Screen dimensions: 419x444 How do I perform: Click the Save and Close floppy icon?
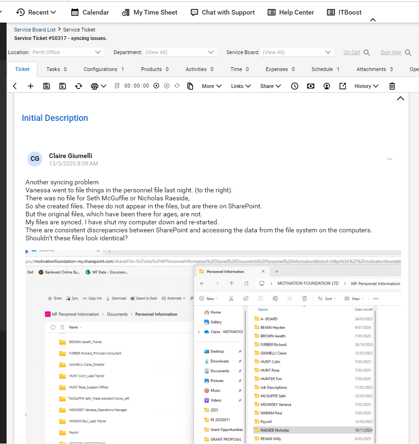tap(62, 86)
